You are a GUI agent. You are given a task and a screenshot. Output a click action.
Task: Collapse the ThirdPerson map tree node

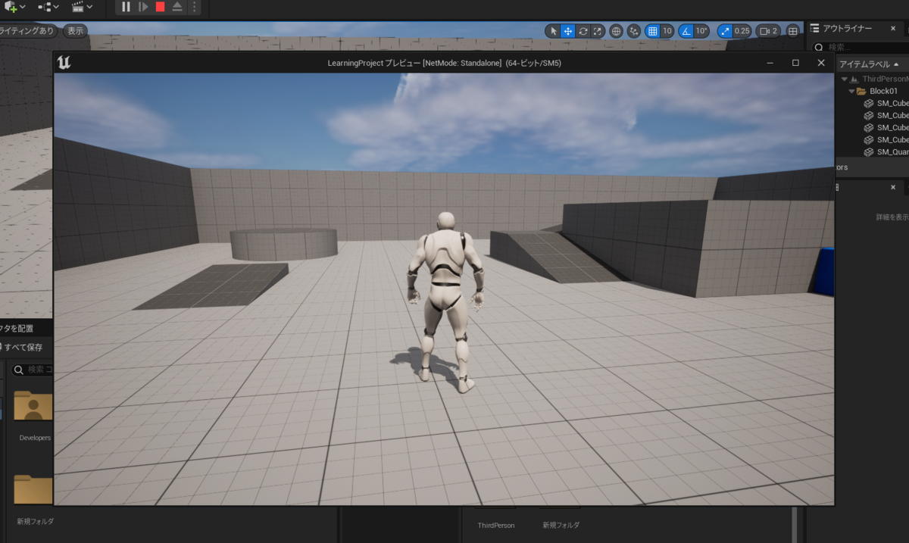(843, 79)
